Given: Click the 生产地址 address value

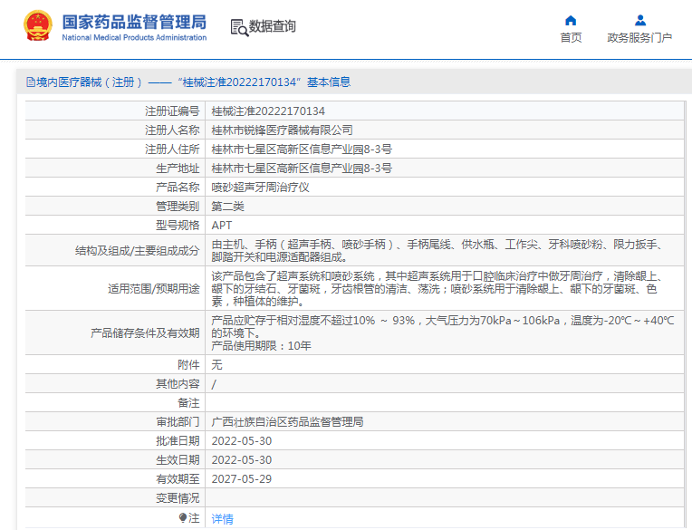Looking at the screenshot, I should click(x=302, y=169).
